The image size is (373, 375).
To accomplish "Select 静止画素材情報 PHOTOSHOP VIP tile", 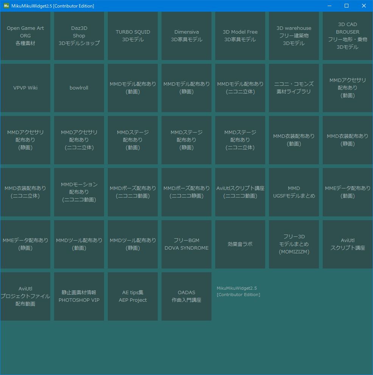I will pyautogui.click(x=79, y=296).
